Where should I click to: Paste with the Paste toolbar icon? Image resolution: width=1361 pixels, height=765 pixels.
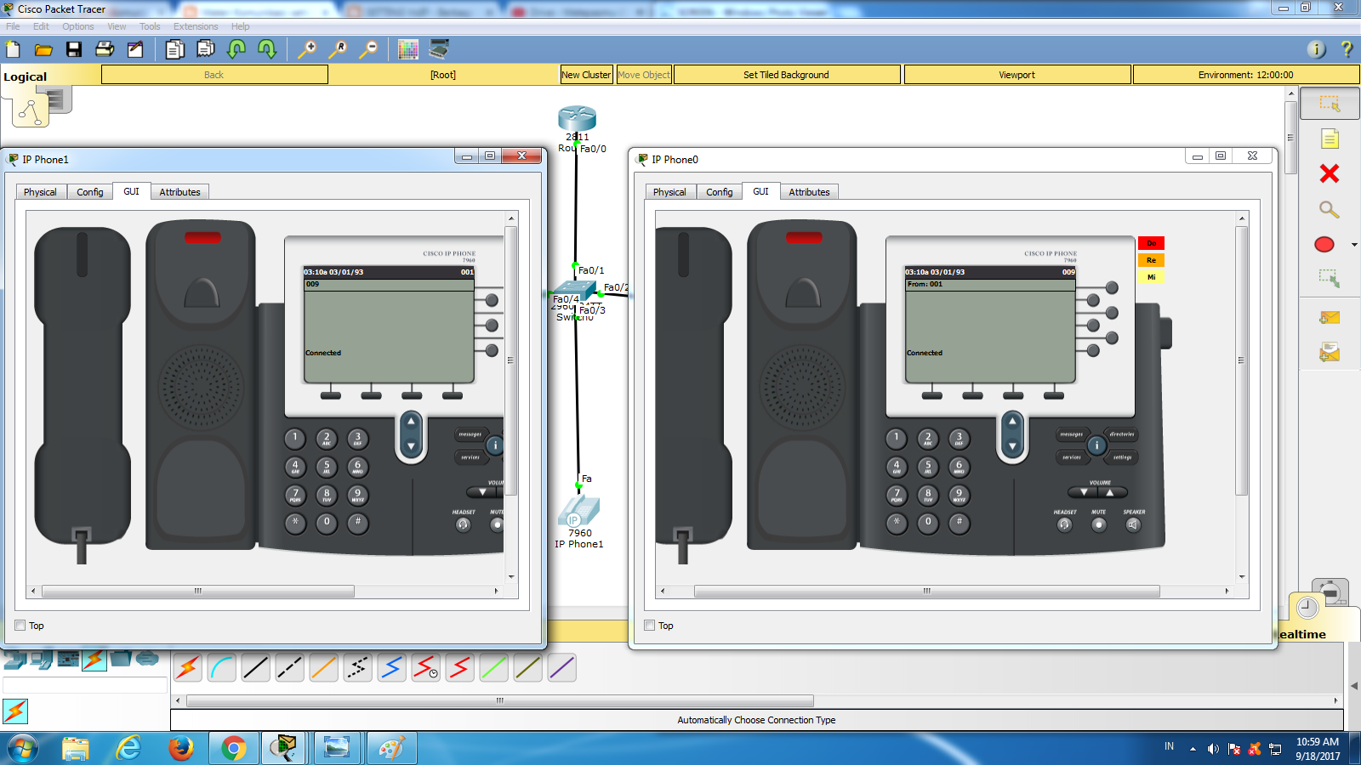tap(206, 49)
